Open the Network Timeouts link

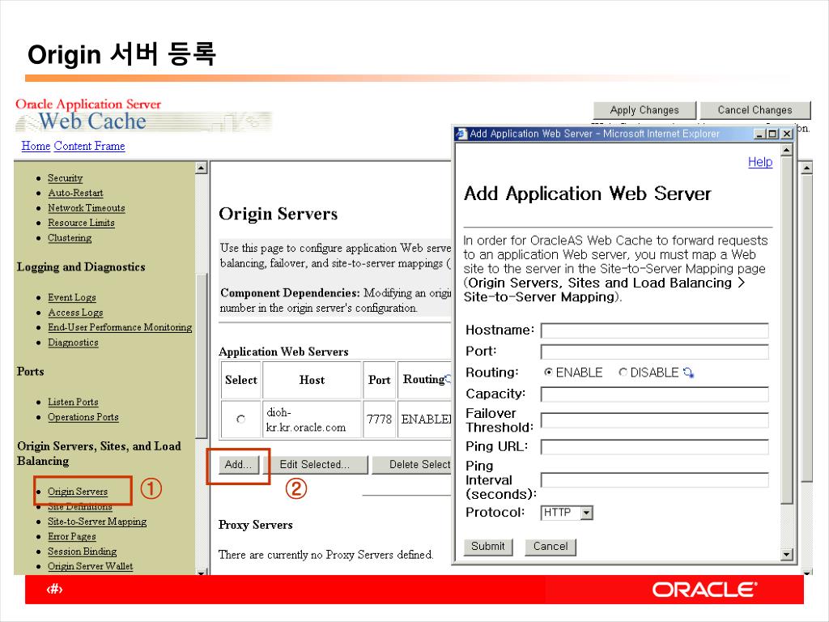86,208
